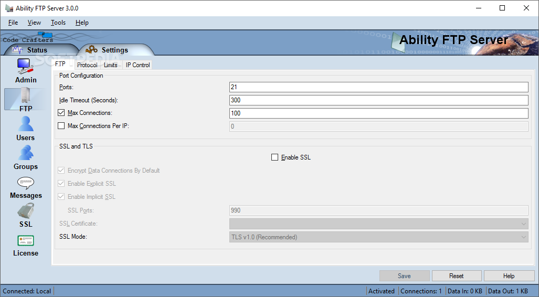The width and height of the screenshot is (539, 297).
Task: Toggle Encrypt Data Connections By Default
Action: [x=61, y=170]
